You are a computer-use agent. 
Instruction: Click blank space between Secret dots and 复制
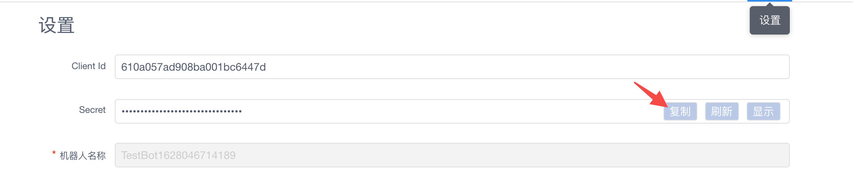click(x=443, y=111)
